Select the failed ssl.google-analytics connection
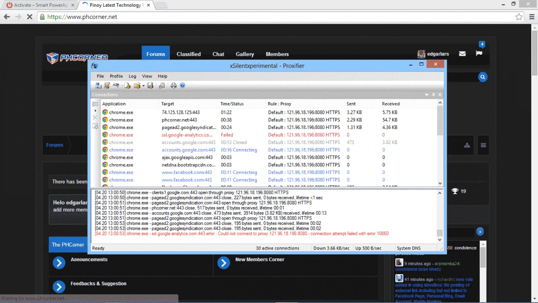 269,135
